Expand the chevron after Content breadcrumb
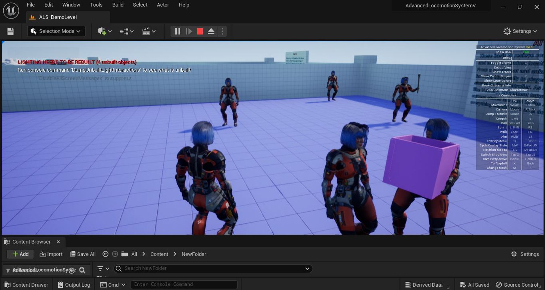 [175, 254]
